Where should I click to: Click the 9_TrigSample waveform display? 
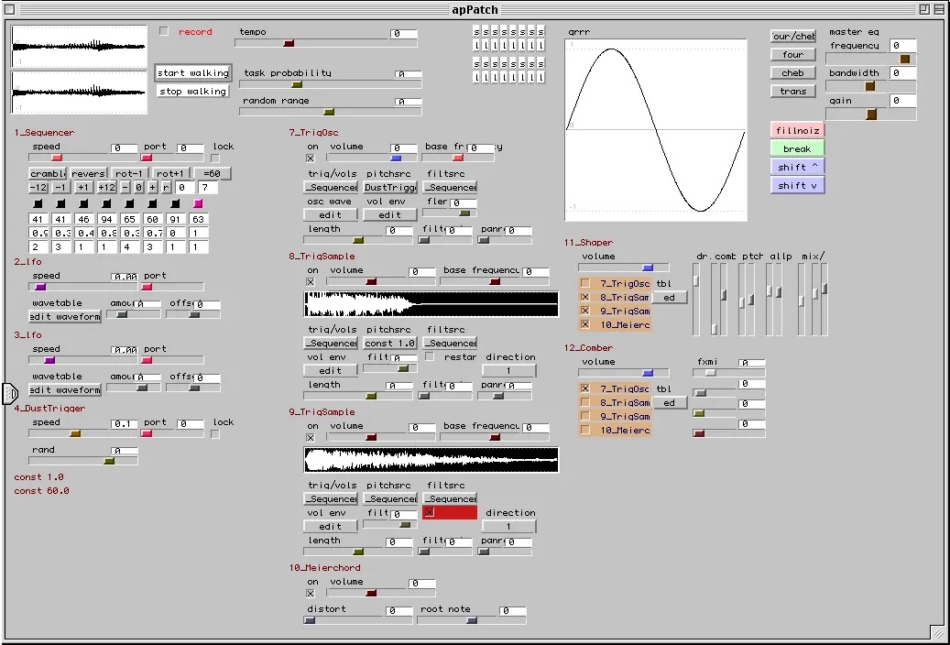tap(431, 460)
